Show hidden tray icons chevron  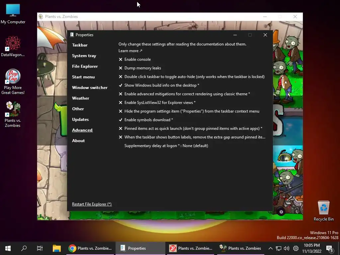tap(270, 248)
